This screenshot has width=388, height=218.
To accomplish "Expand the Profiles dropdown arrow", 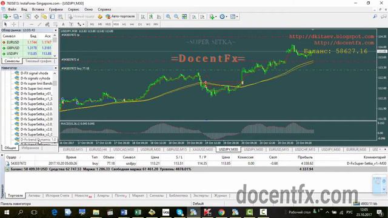I will coord(21,16).
